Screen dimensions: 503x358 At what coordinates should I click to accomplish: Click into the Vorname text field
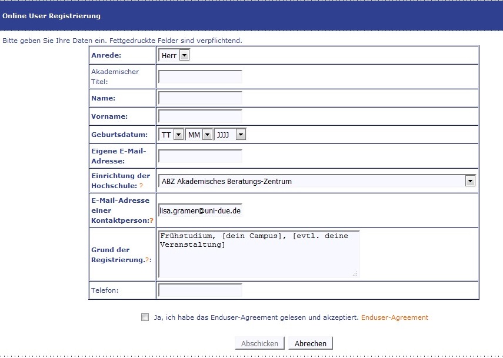(200, 116)
